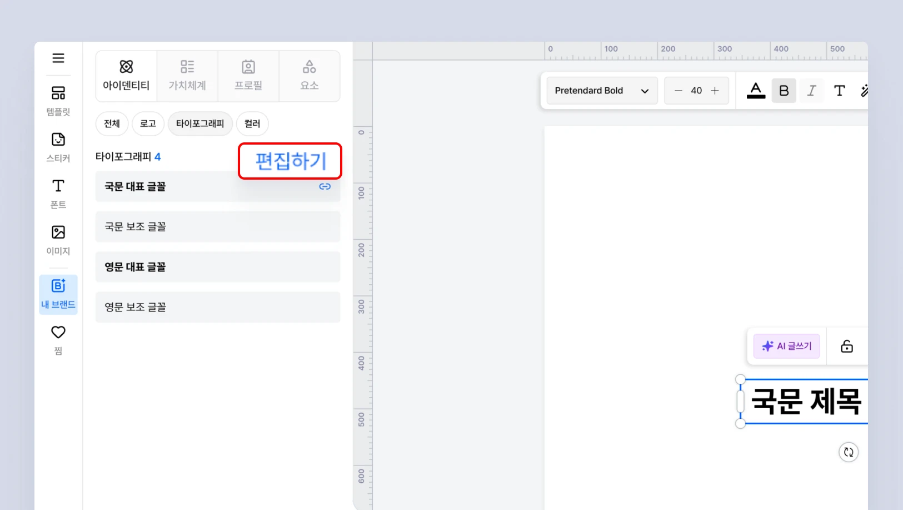Open the 스티커 stickers sidebar
The height and width of the screenshot is (510, 903).
pyautogui.click(x=58, y=147)
